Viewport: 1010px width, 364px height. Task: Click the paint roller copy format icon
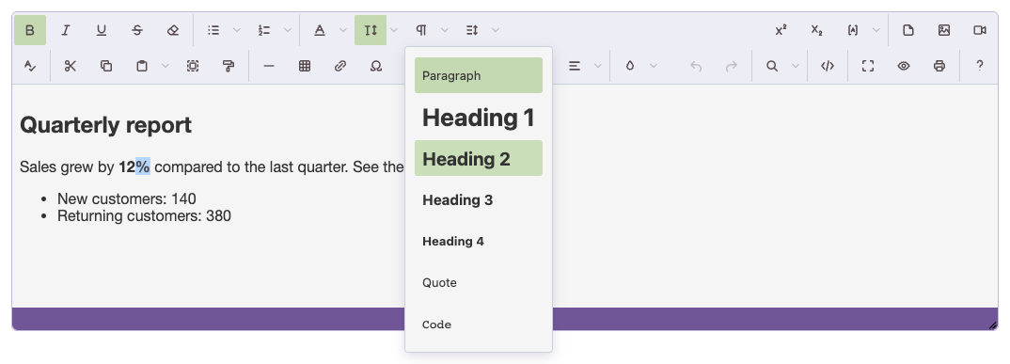(x=229, y=66)
